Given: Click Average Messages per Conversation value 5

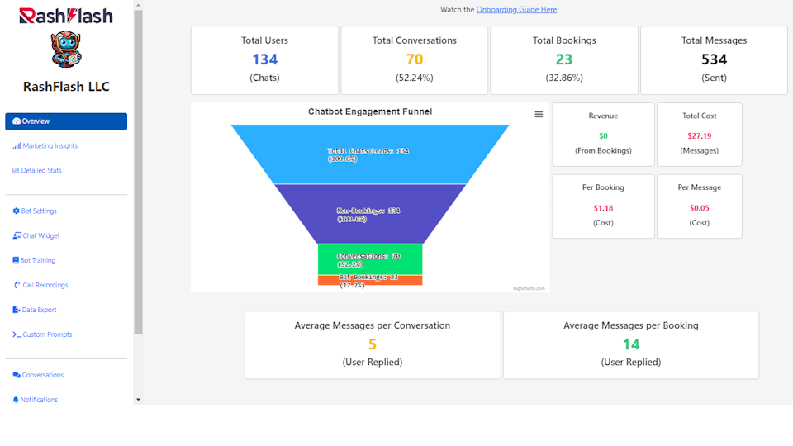Looking at the screenshot, I should point(373,344).
